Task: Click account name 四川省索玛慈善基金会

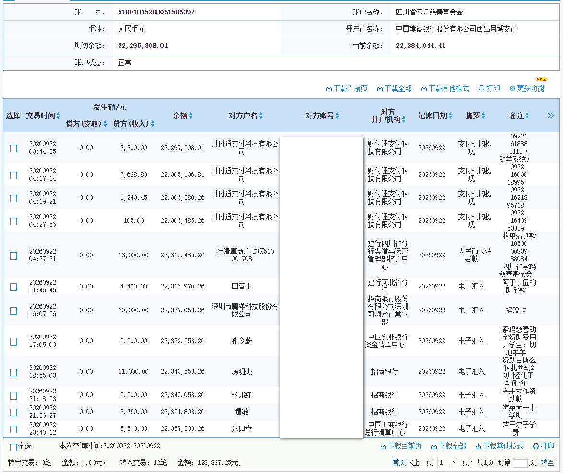Action: (x=429, y=12)
